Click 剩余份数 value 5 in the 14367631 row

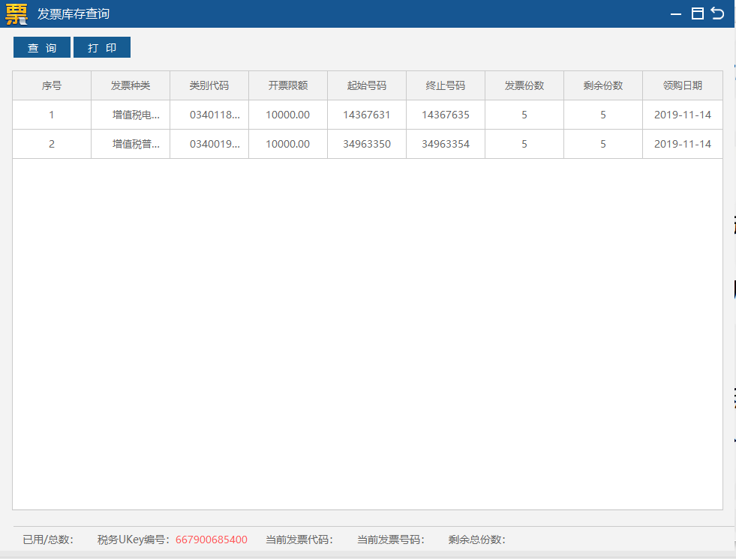603,115
